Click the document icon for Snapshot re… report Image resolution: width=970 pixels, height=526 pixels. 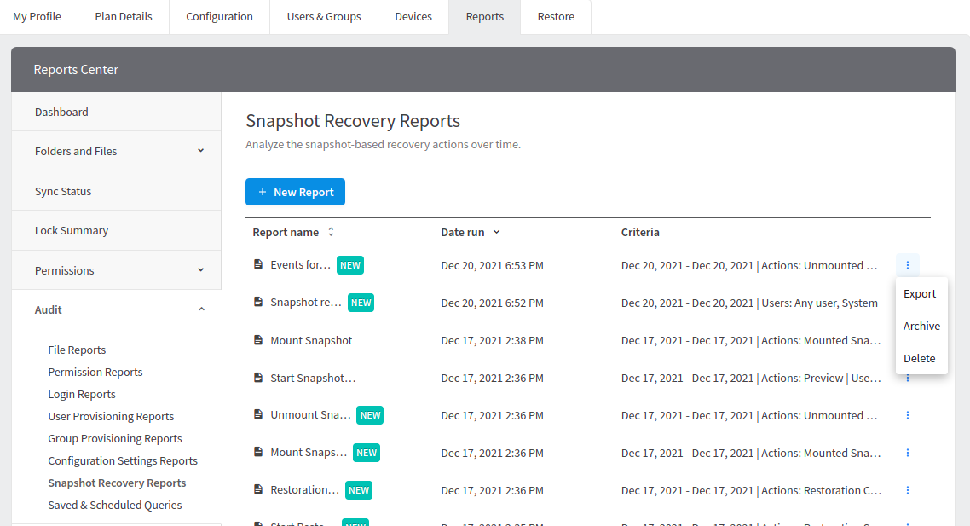(x=258, y=303)
